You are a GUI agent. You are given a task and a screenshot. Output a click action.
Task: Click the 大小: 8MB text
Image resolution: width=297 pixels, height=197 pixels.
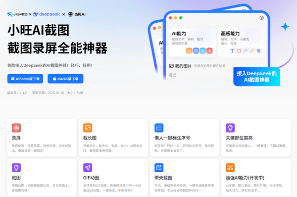[x=75, y=93]
